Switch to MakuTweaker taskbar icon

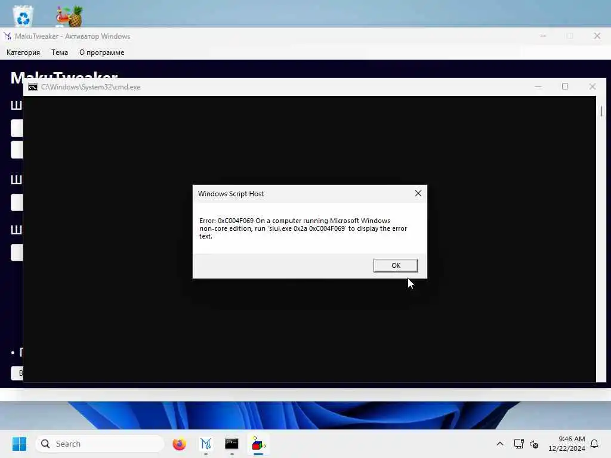(x=206, y=444)
